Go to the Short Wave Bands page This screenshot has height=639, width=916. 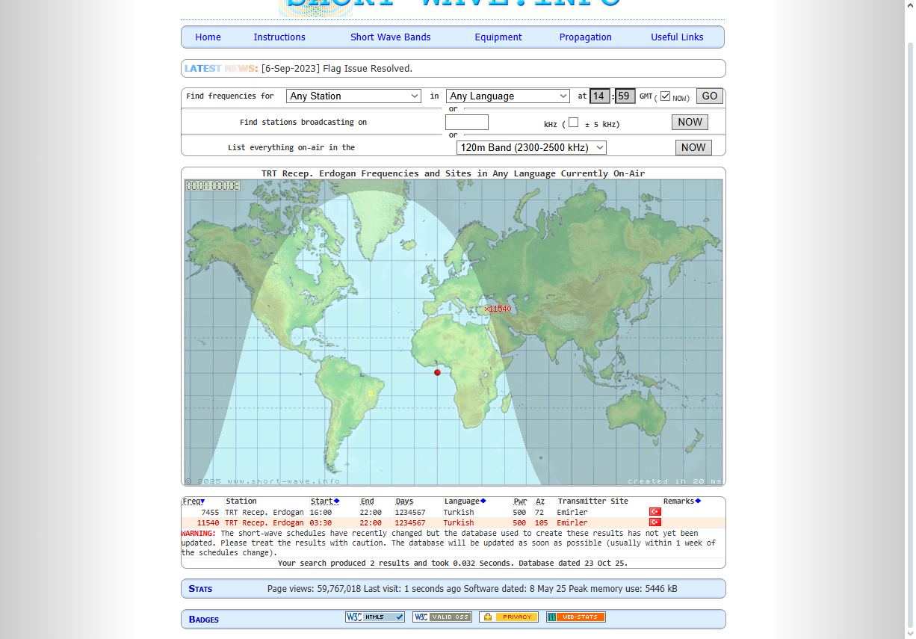tap(390, 37)
